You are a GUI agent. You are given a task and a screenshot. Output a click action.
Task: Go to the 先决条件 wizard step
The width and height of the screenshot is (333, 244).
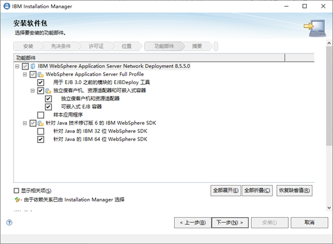tap(61, 46)
